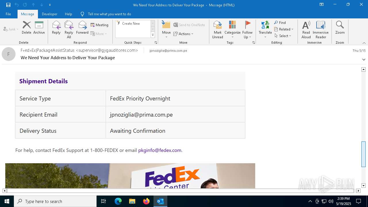The width and height of the screenshot is (368, 207).
Task: Open Categorize color options
Action: [232, 30]
